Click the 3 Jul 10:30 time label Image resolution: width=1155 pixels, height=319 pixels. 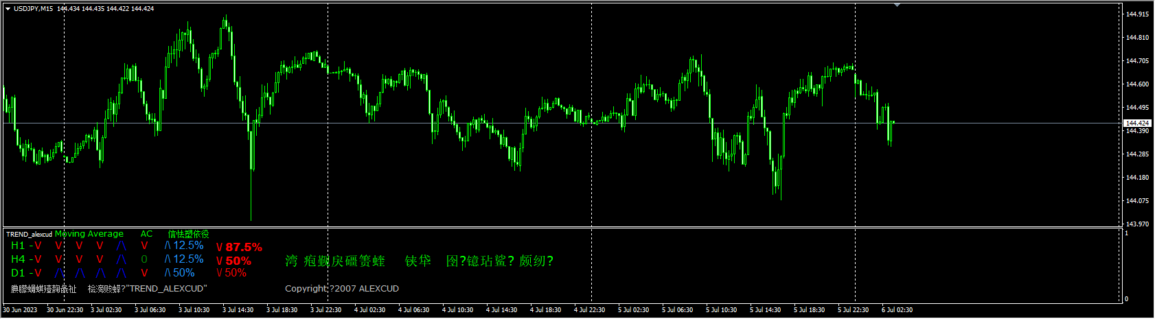194,310
